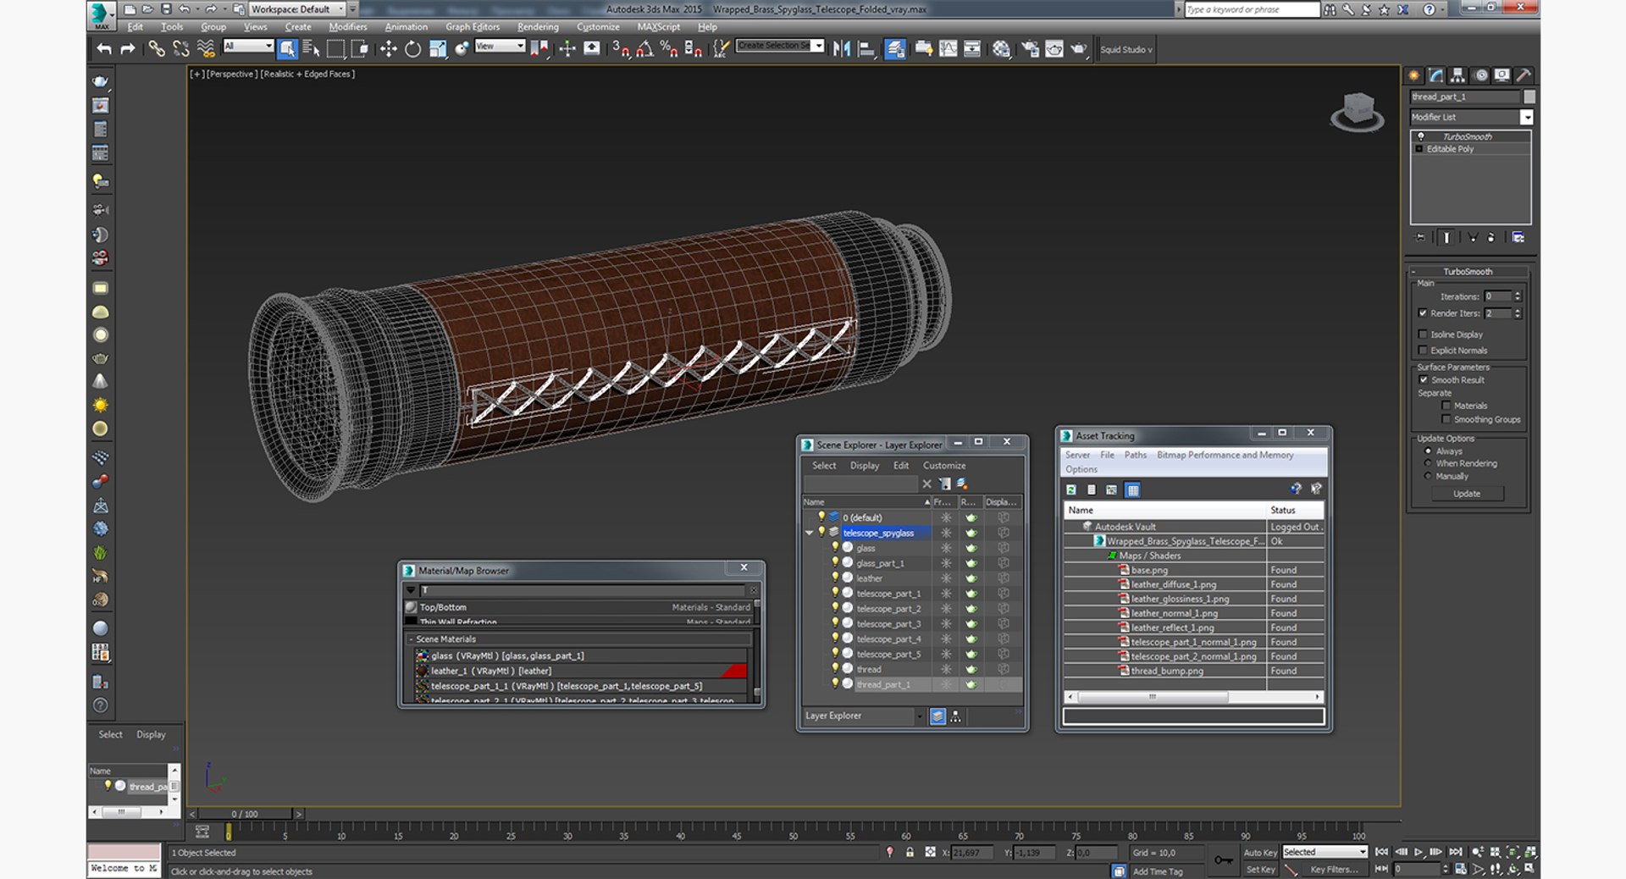Click the Mirror tool icon
The height and width of the screenshot is (879, 1626).
(x=842, y=49)
